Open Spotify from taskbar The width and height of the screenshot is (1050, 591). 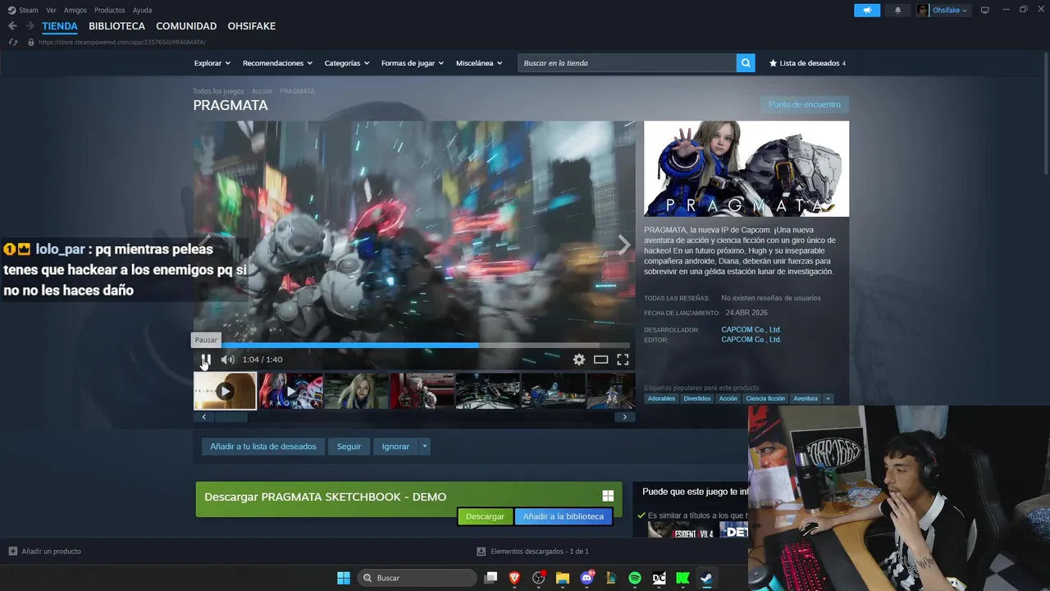635,578
